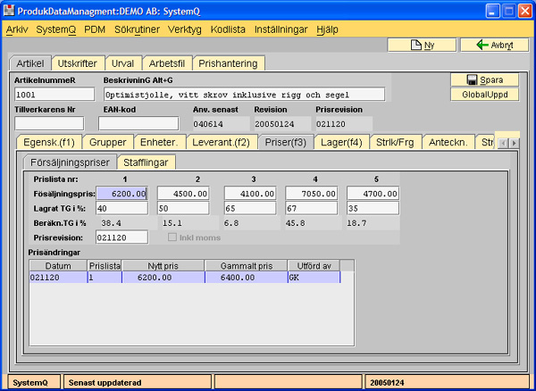The image size is (536, 391).
Task: Click the Lagrat TG field with value 40
Action: (x=122, y=208)
